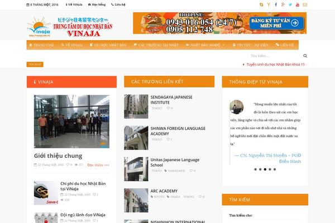Open the group photo thumbnail
Screen dimensions: 335x223
click(x=71, y=122)
